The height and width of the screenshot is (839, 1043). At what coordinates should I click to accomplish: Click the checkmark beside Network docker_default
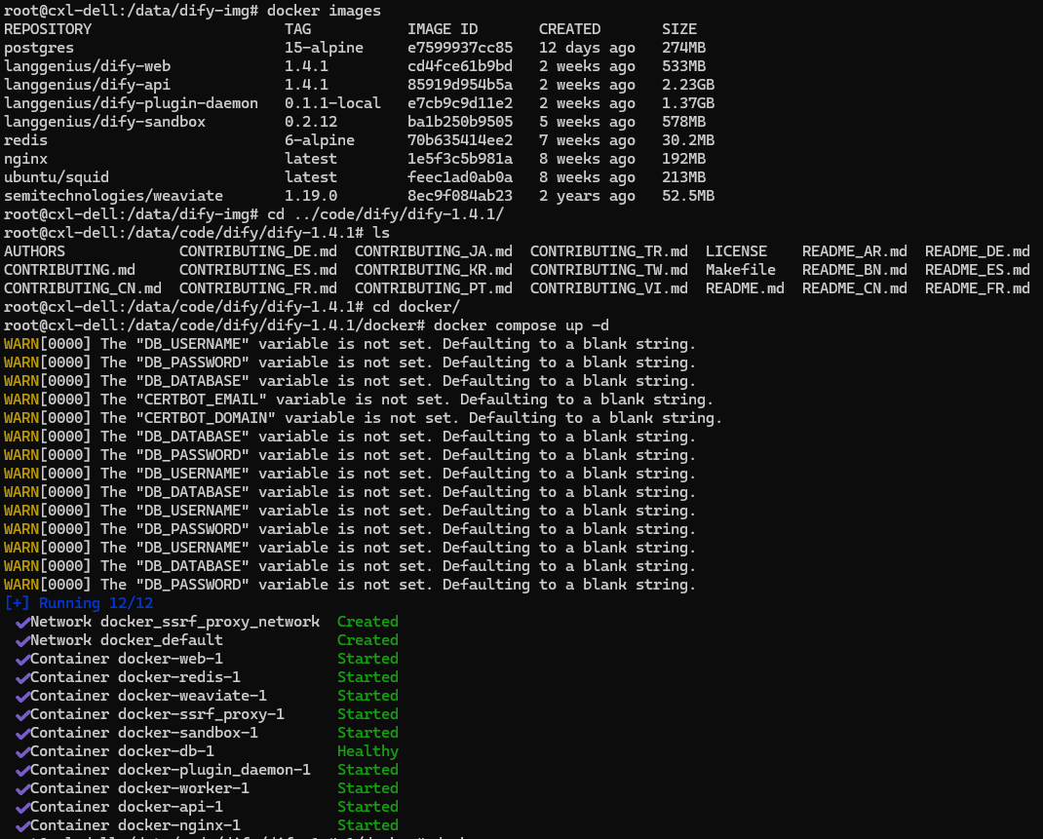[22, 641]
